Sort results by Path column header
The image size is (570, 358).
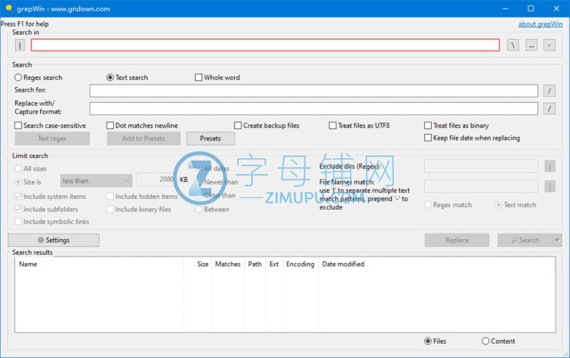point(255,264)
